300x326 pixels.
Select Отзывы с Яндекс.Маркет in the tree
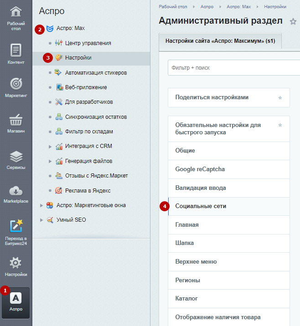coord(96,176)
